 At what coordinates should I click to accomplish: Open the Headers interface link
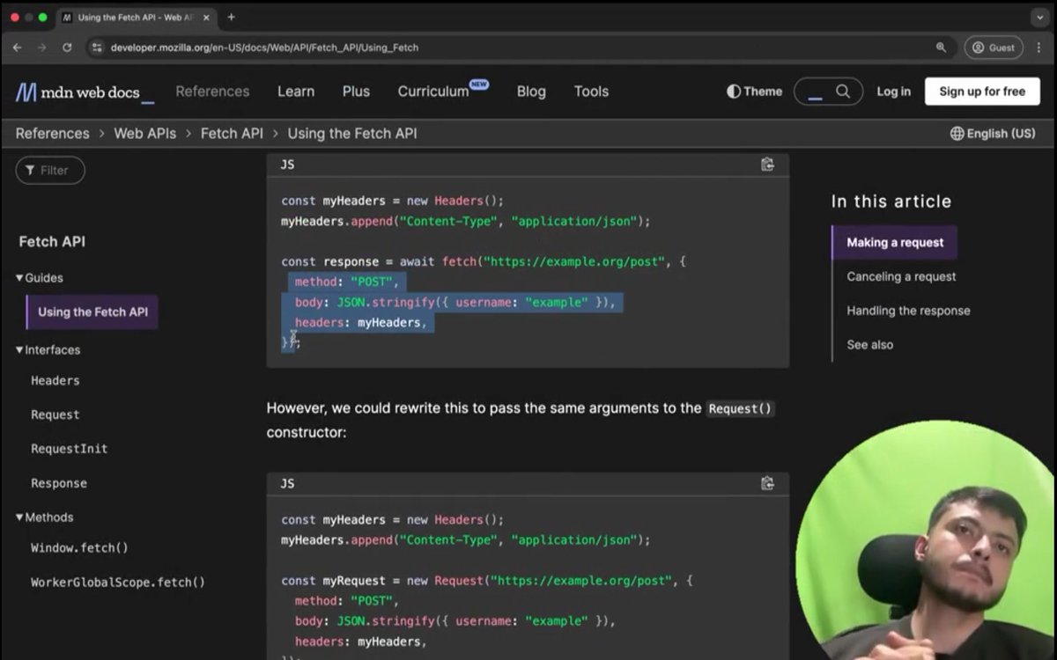(x=55, y=381)
